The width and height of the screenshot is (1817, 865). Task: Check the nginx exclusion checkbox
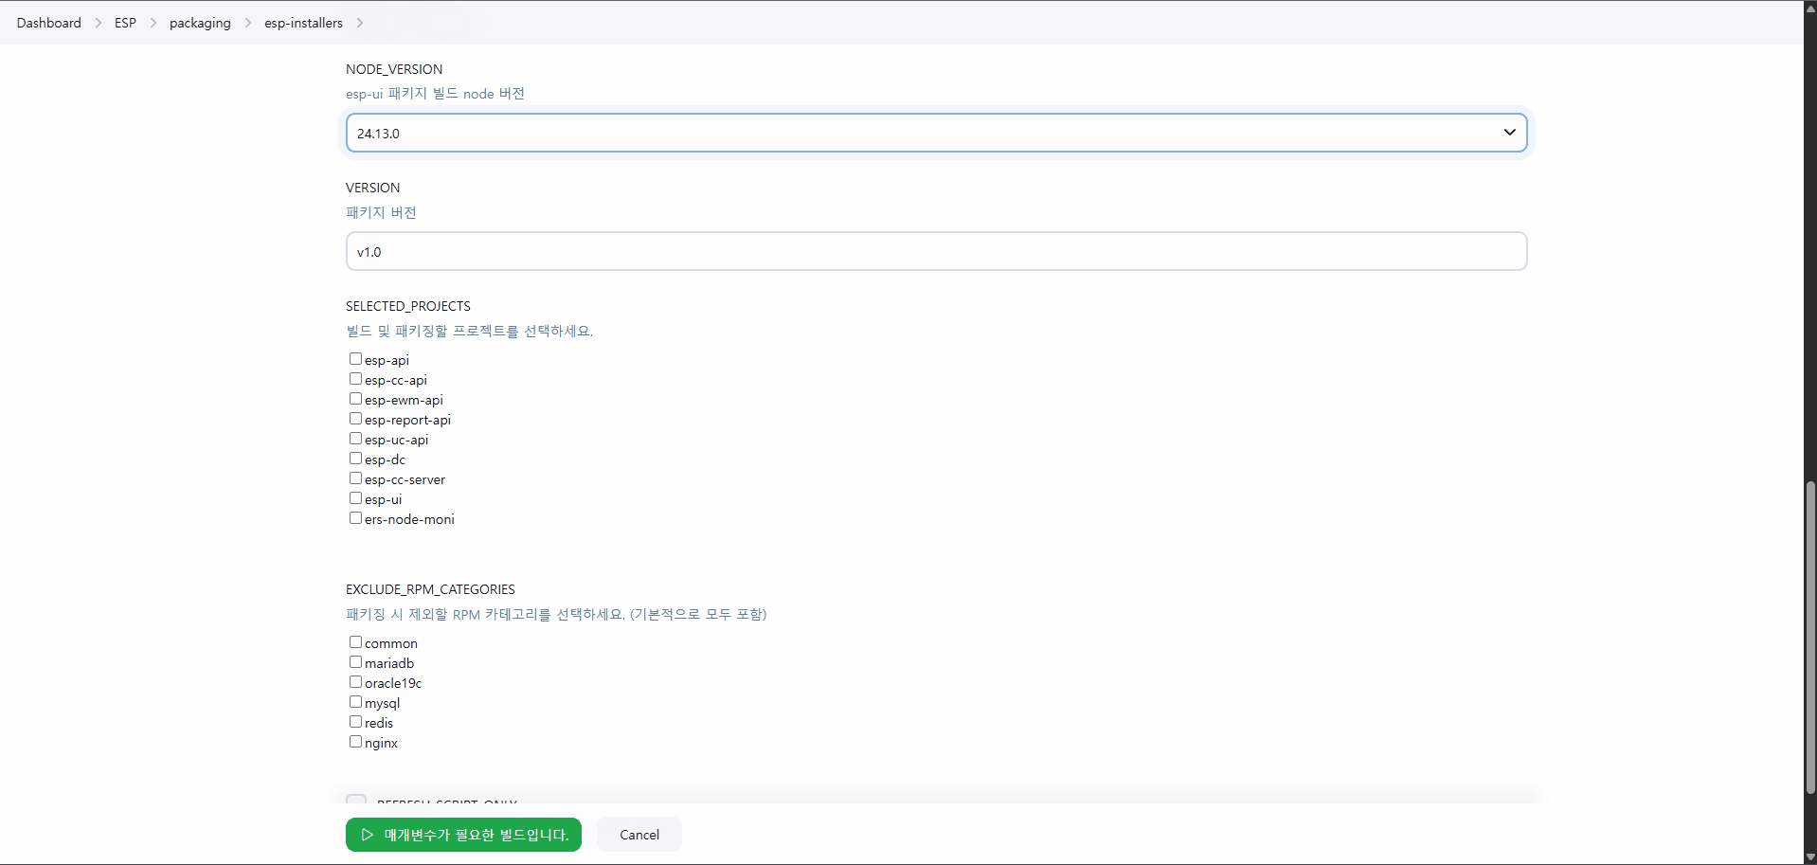click(x=355, y=742)
